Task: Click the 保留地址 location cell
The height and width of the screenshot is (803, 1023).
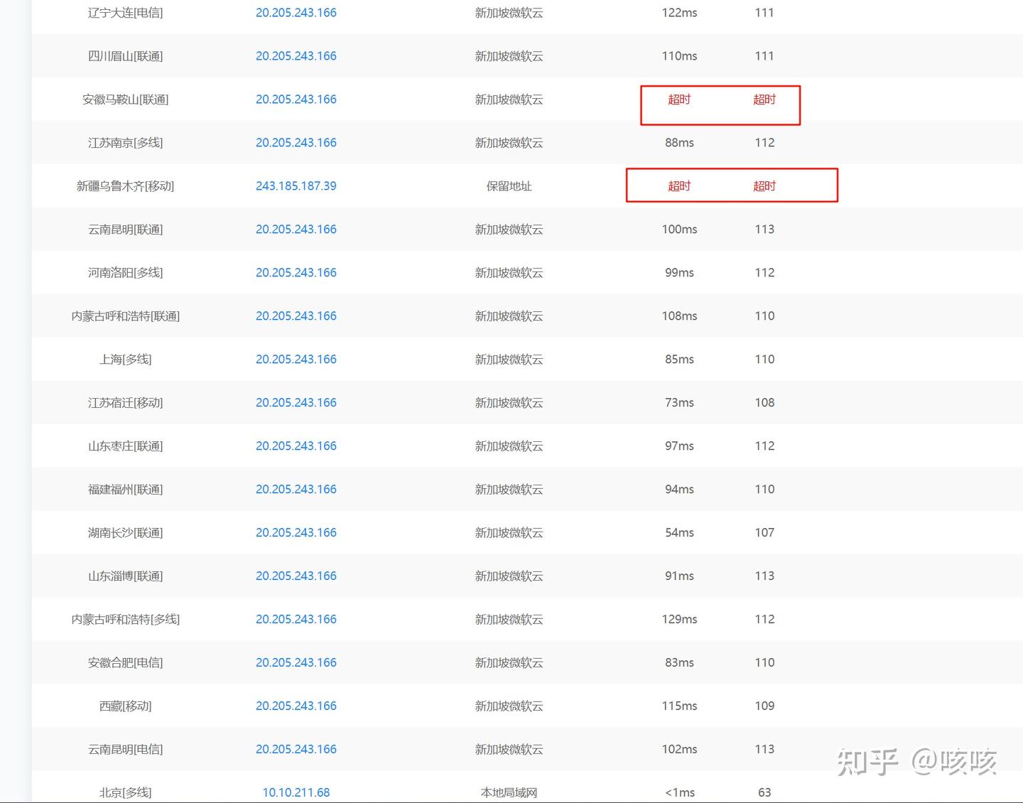Action: 509,186
